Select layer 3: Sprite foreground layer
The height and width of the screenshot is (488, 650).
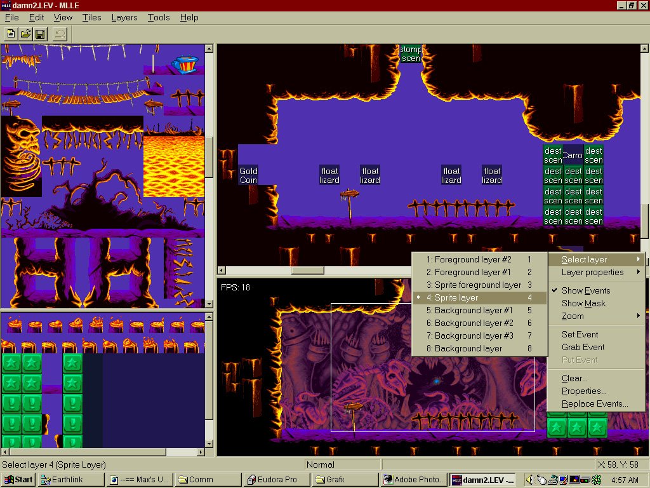[479, 285]
